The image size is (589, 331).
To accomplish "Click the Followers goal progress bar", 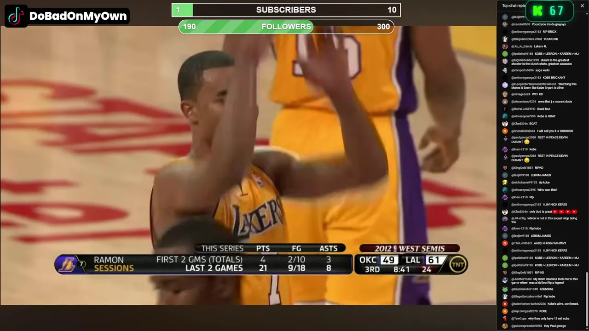I will point(286,27).
